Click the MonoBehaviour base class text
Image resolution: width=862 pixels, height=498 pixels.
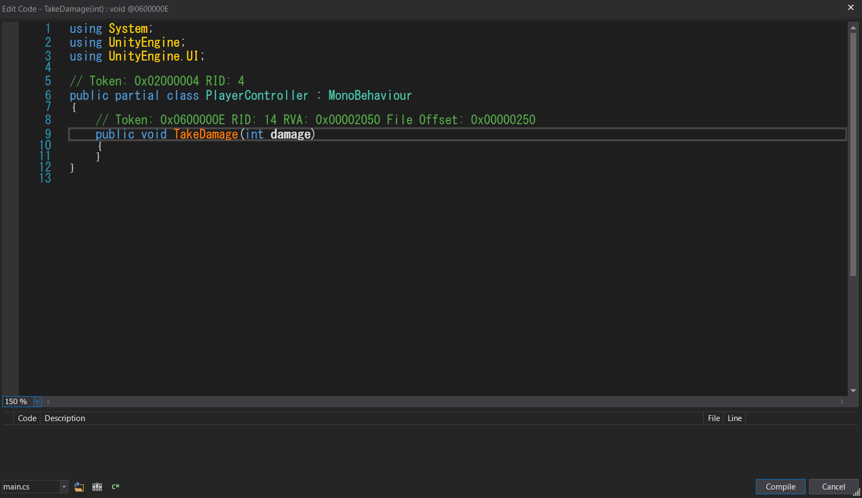click(x=370, y=96)
